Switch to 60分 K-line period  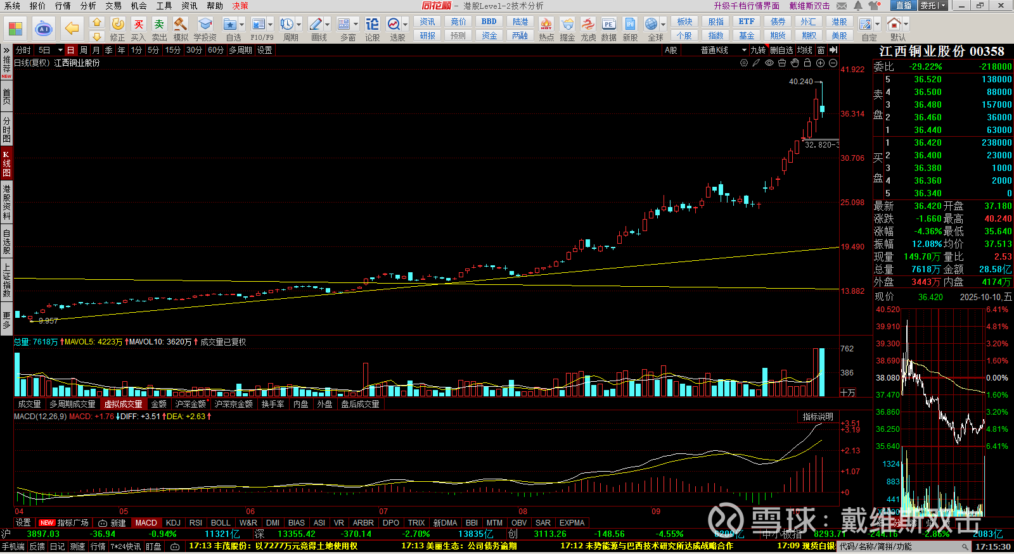(x=215, y=50)
